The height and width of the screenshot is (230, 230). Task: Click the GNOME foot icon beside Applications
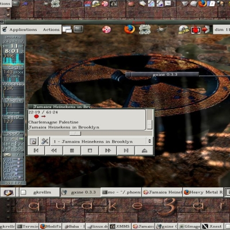(5, 29)
